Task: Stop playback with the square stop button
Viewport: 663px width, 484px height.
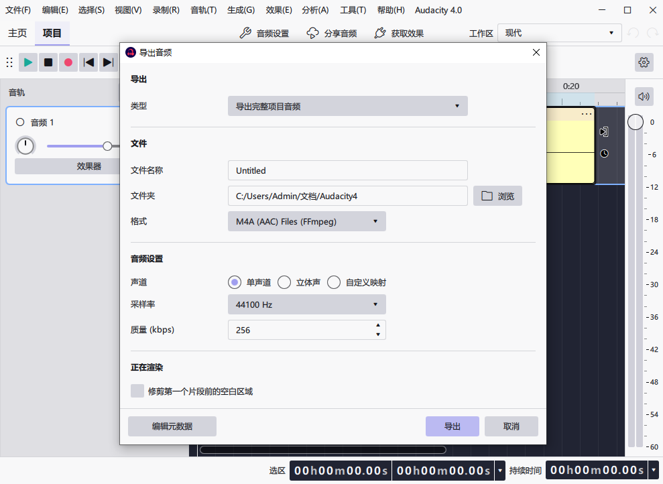Action: click(48, 62)
